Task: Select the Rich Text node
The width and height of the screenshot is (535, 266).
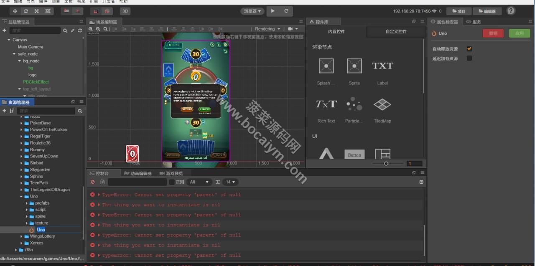Action: (326, 109)
